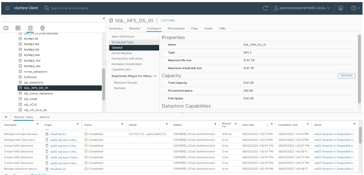Switch to Networking inventory icon
This screenshot has height=175, width=364.
point(42,28)
